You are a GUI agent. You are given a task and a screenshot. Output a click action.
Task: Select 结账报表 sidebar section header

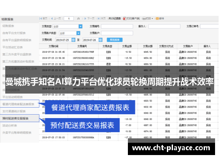point(7,19)
